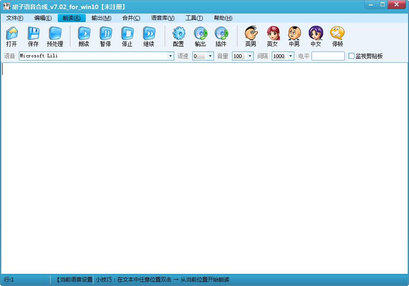
Task: Open the 语速 speed dropdown
Action: point(210,56)
